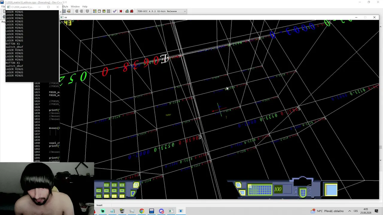Click the four-color squares compile-and-run toolbar icon
The image size is (383, 215).
[x=95, y=11]
